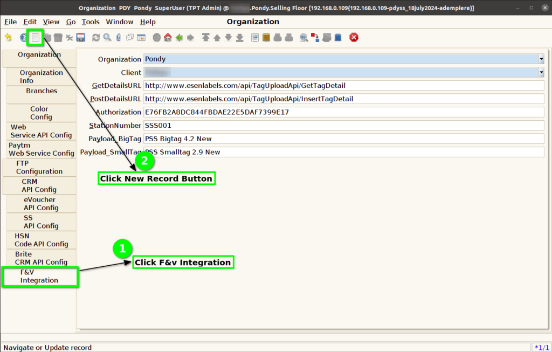
Task: Open the SS API Config tab
Action: tap(41, 222)
